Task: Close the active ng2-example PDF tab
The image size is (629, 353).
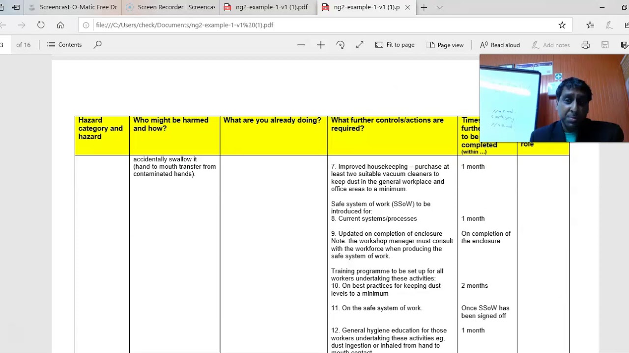Action: pyautogui.click(x=407, y=7)
